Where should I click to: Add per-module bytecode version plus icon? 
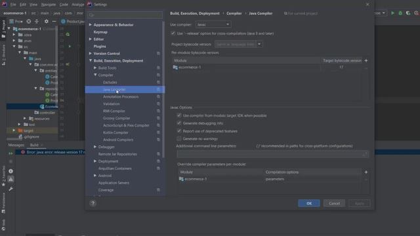366,61
